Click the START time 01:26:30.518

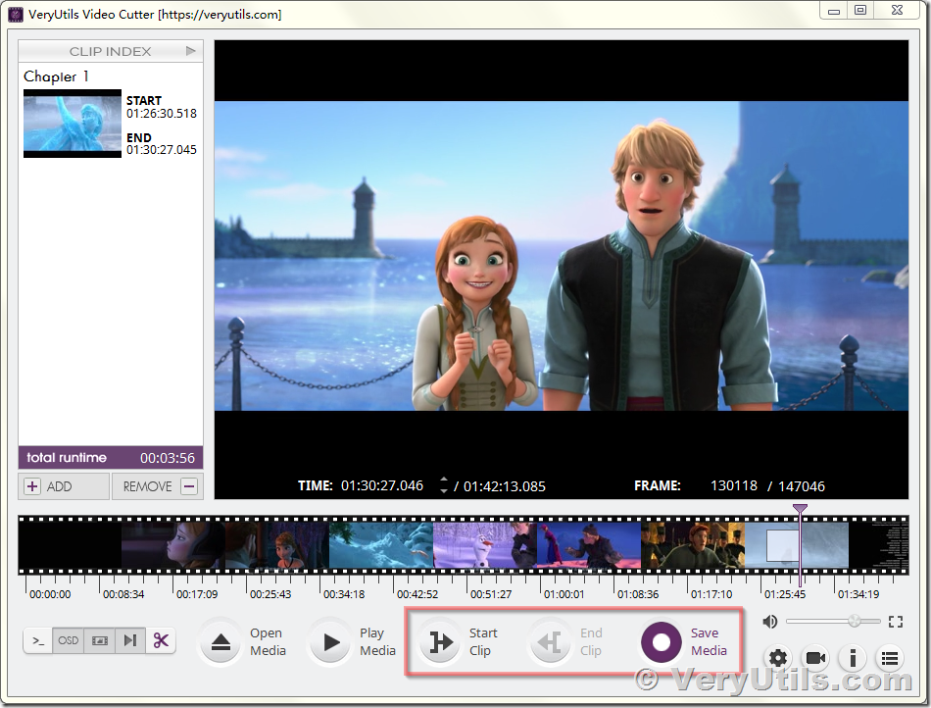click(x=162, y=114)
